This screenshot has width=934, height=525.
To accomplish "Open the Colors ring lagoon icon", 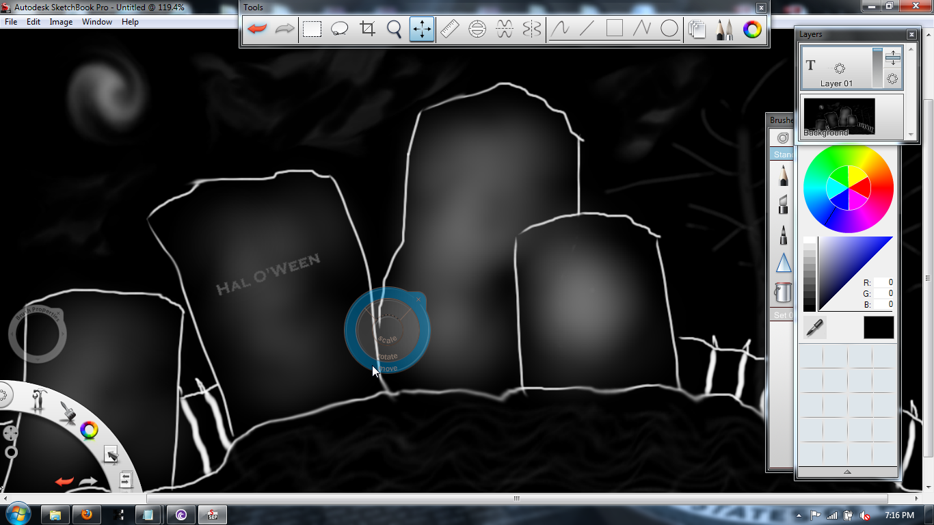I will pyautogui.click(x=89, y=430).
